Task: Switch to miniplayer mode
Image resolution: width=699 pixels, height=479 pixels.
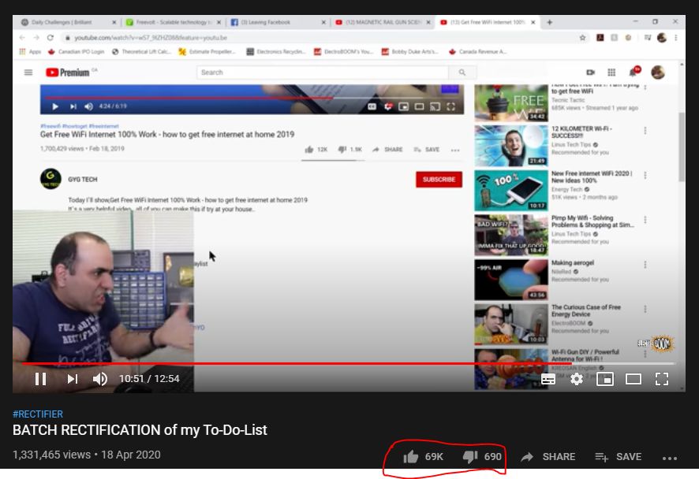Action: 605,379
